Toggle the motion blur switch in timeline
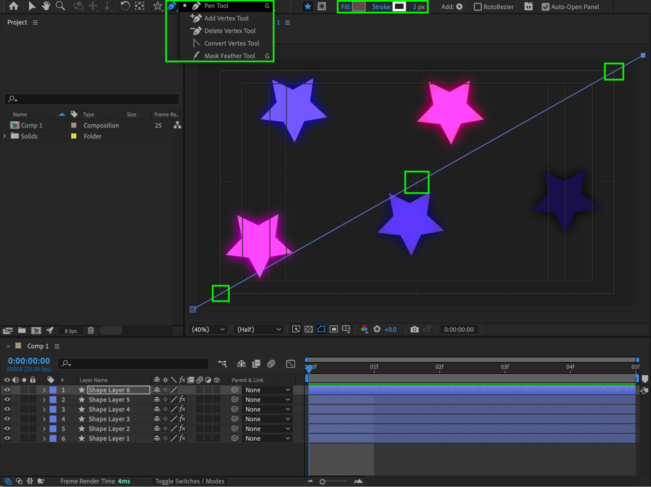This screenshot has height=487, width=651. (x=271, y=363)
